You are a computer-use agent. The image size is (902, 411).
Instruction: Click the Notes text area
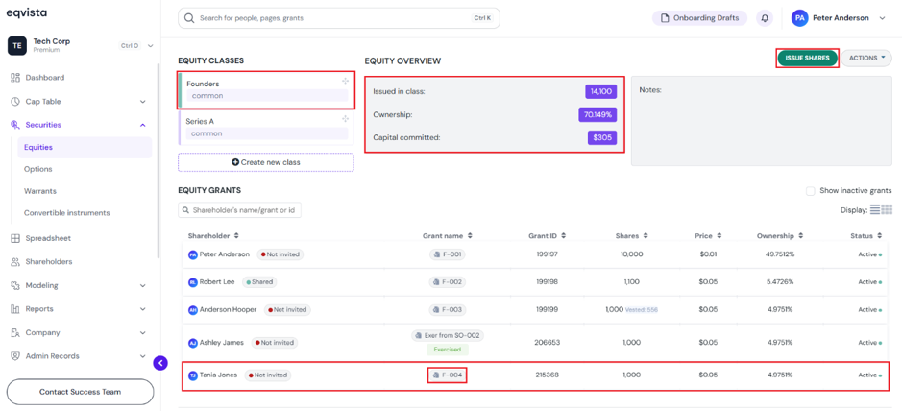click(x=762, y=121)
